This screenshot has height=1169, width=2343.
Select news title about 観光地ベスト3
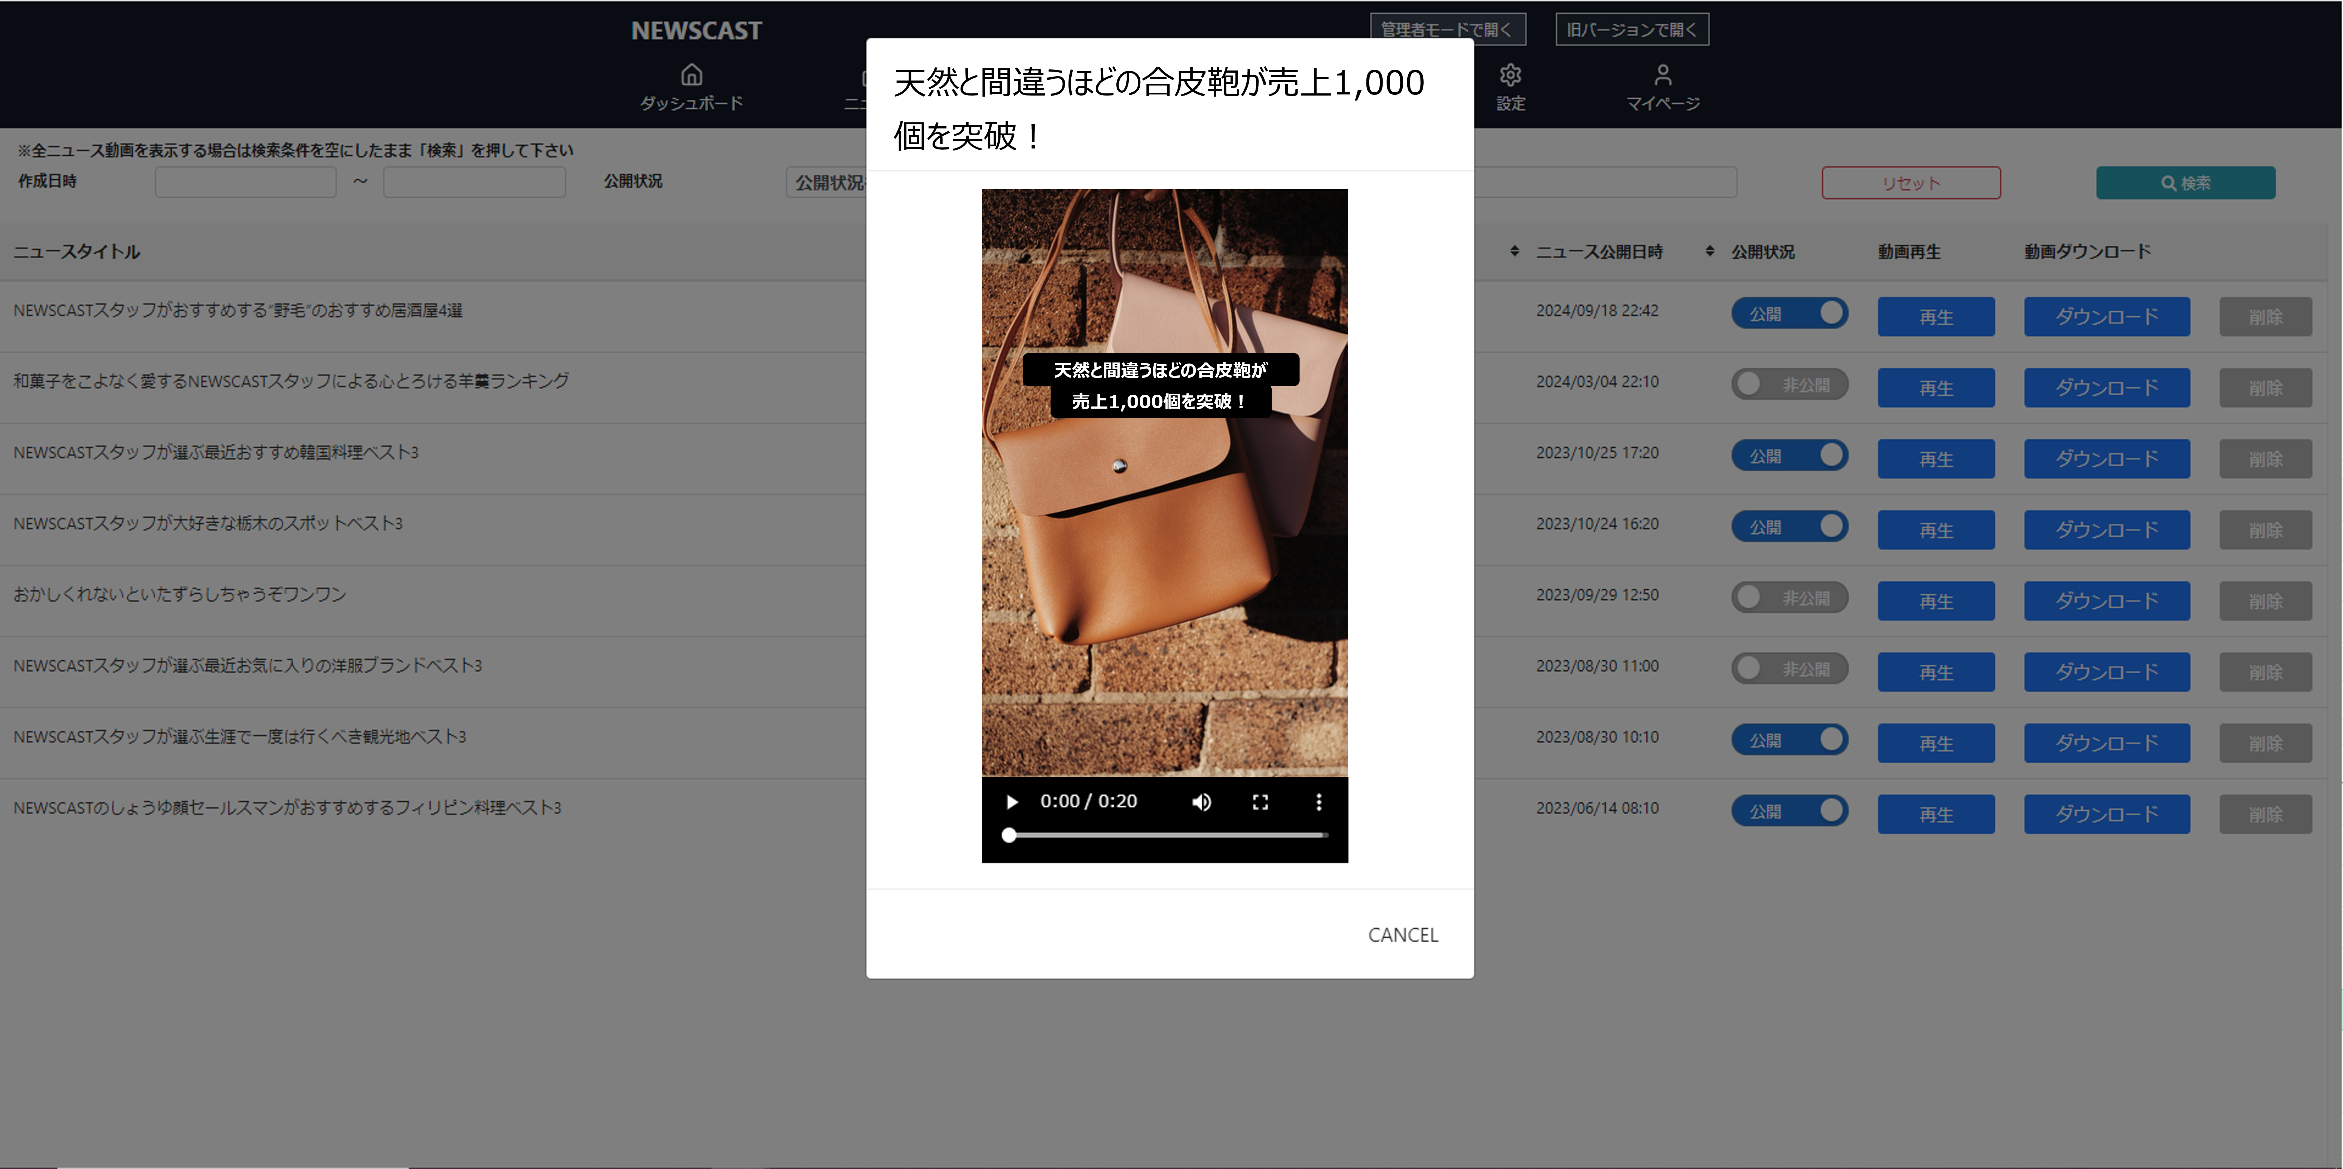coord(239,736)
